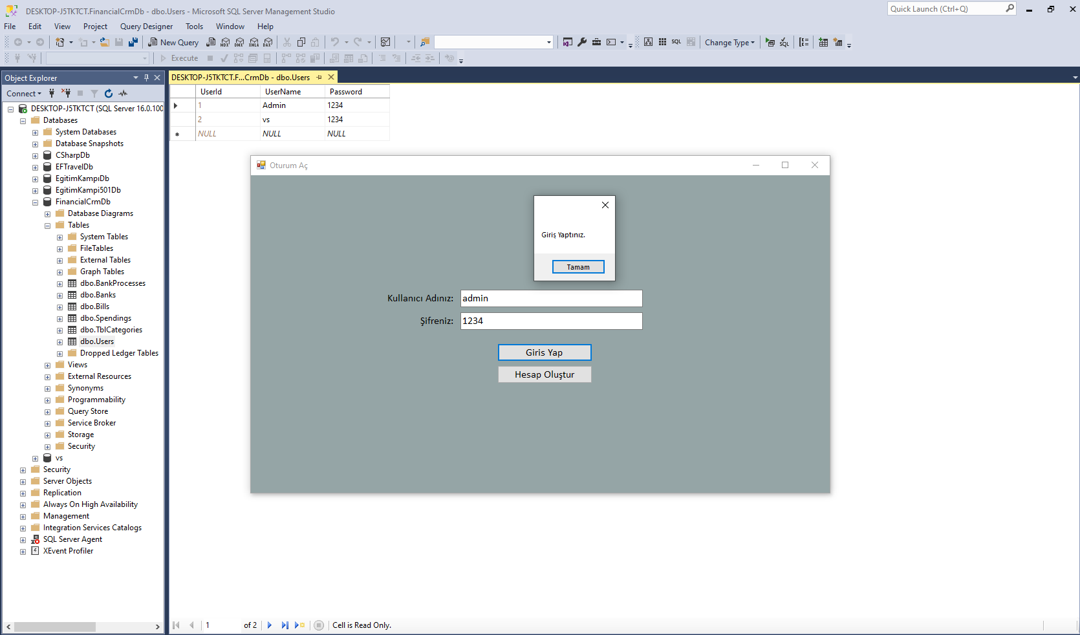
Task: Show the Criteria Pane grid icon
Action: (662, 42)
